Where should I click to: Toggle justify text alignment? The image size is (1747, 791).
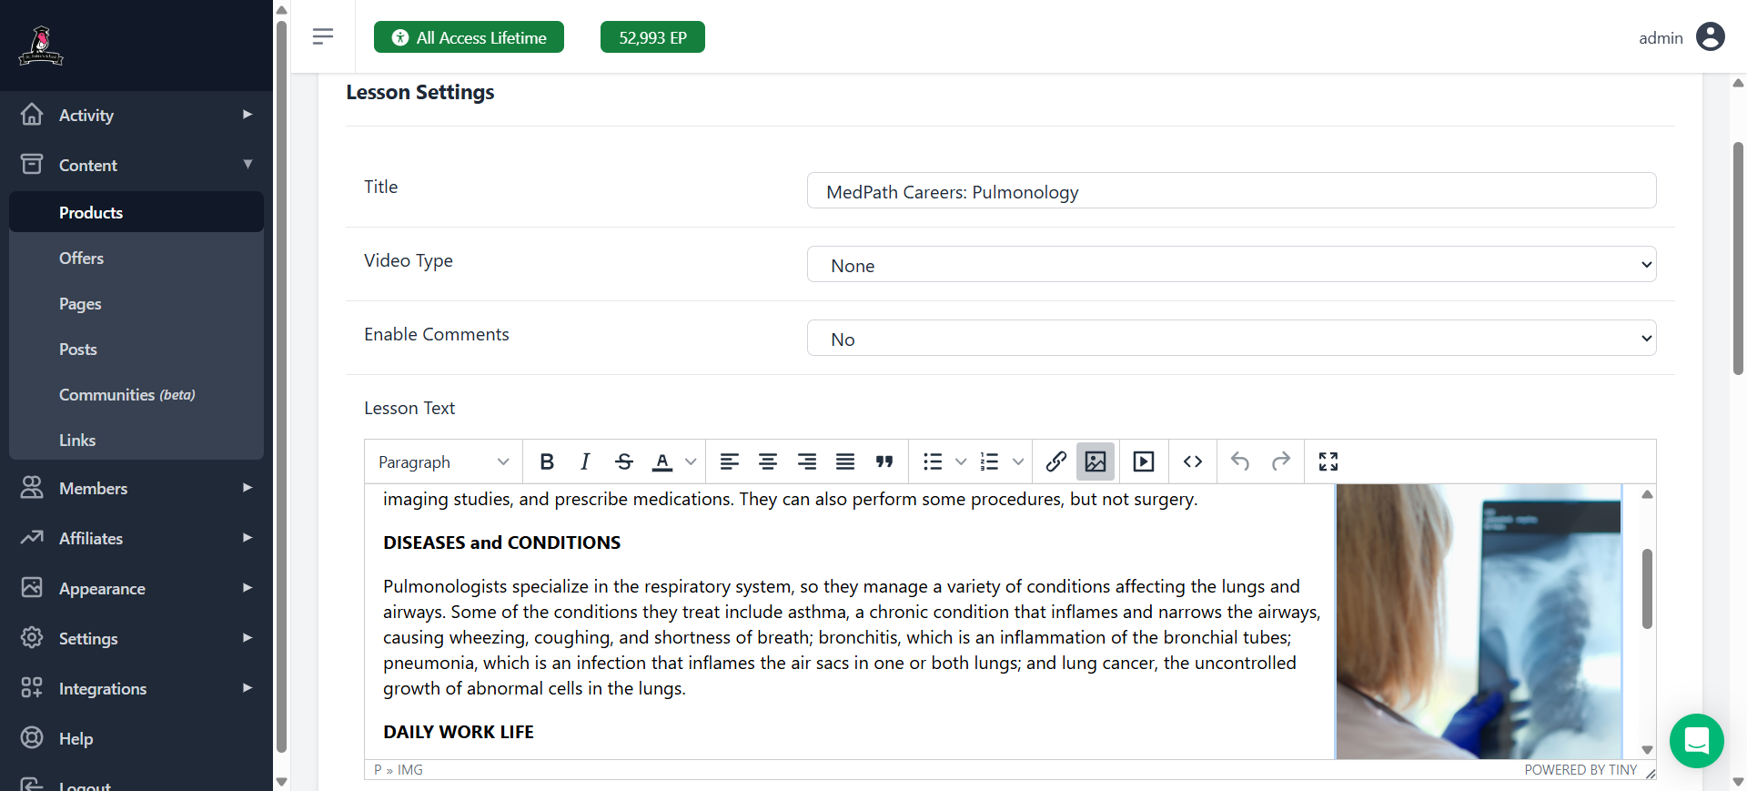point(845,461)
